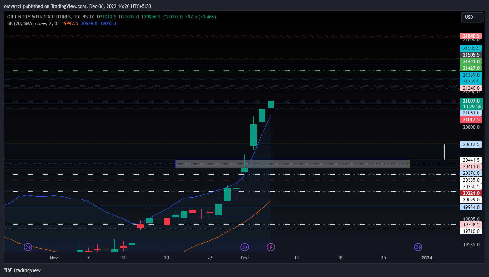Click the 21017.5 price label
The image size is (489, 277).
coord(471,120)
